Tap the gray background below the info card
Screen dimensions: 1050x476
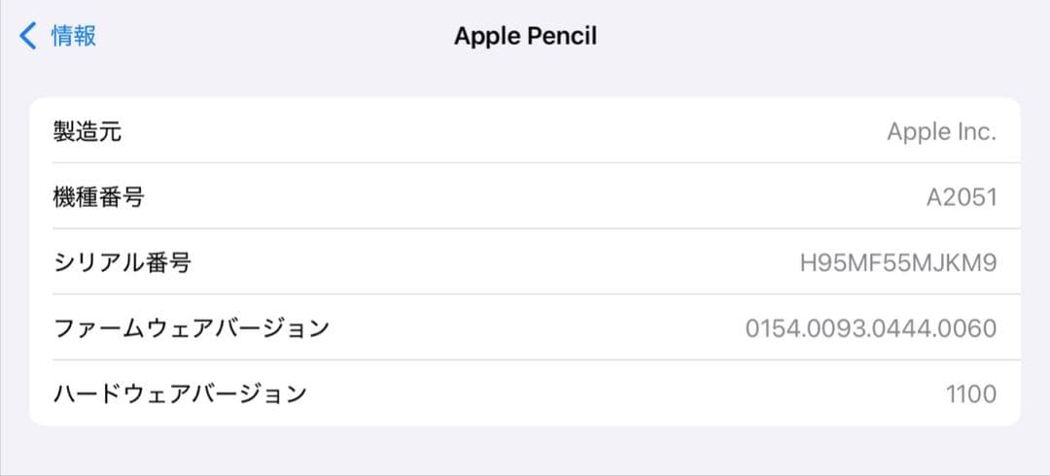click(525, 451)
